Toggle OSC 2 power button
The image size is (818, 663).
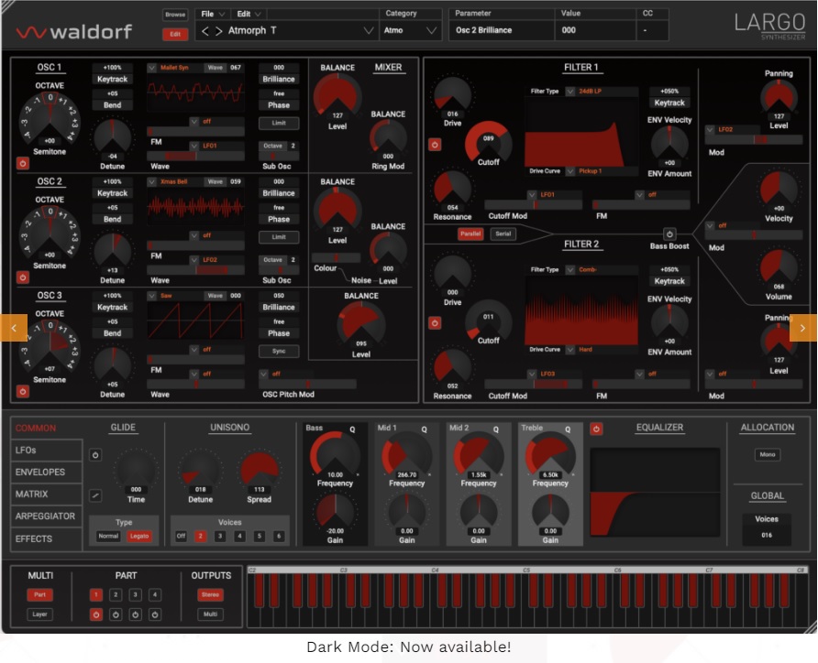click(22, 277)
